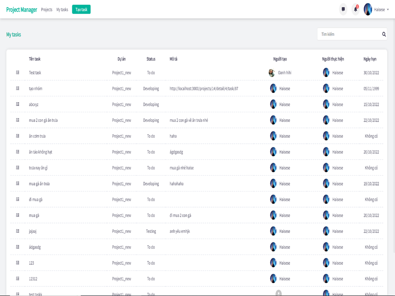Click the task list icon for abcxyz

point(18,104)
